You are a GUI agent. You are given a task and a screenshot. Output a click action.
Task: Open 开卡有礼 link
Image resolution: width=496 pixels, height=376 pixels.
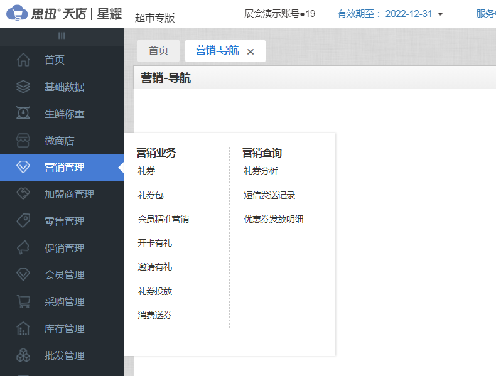pos(154,243)
